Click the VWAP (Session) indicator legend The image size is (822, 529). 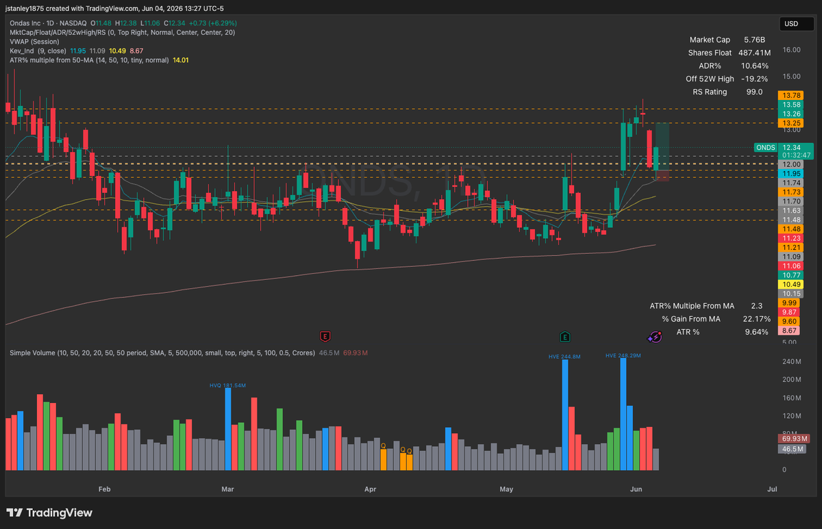[34, 41]
